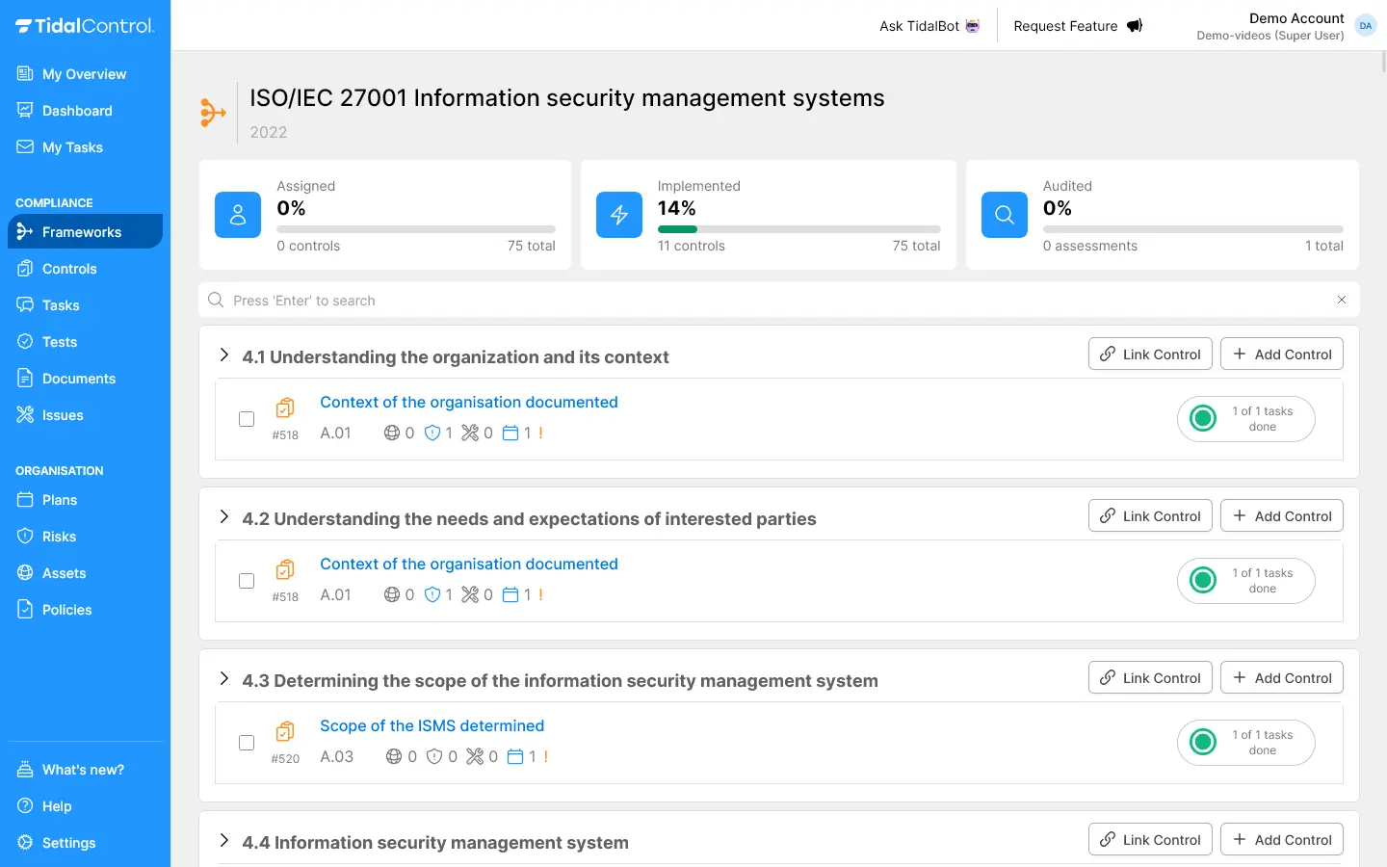Go to Documents in the sidebar
Image resolution: width=1387 pixels, height=867 pixels.
tap(78, 379)
